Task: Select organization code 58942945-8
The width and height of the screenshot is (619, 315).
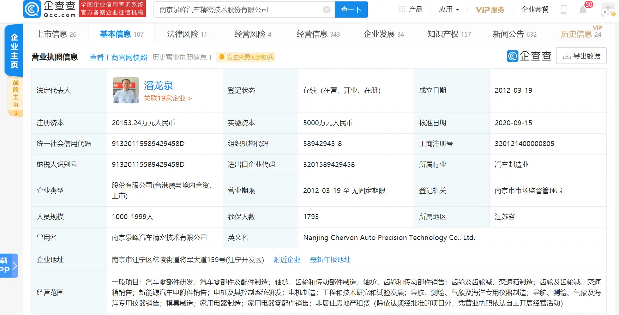Action: (322, 144)
